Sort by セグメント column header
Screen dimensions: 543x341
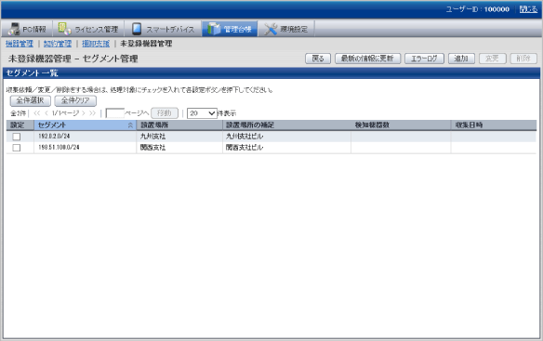[86, 125]
